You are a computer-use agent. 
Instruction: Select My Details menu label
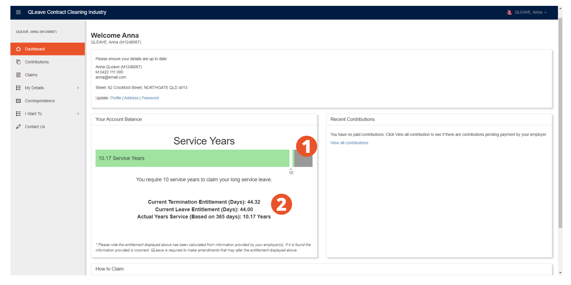34,88
